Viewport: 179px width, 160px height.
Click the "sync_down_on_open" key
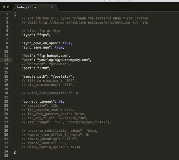pos(40,43)
